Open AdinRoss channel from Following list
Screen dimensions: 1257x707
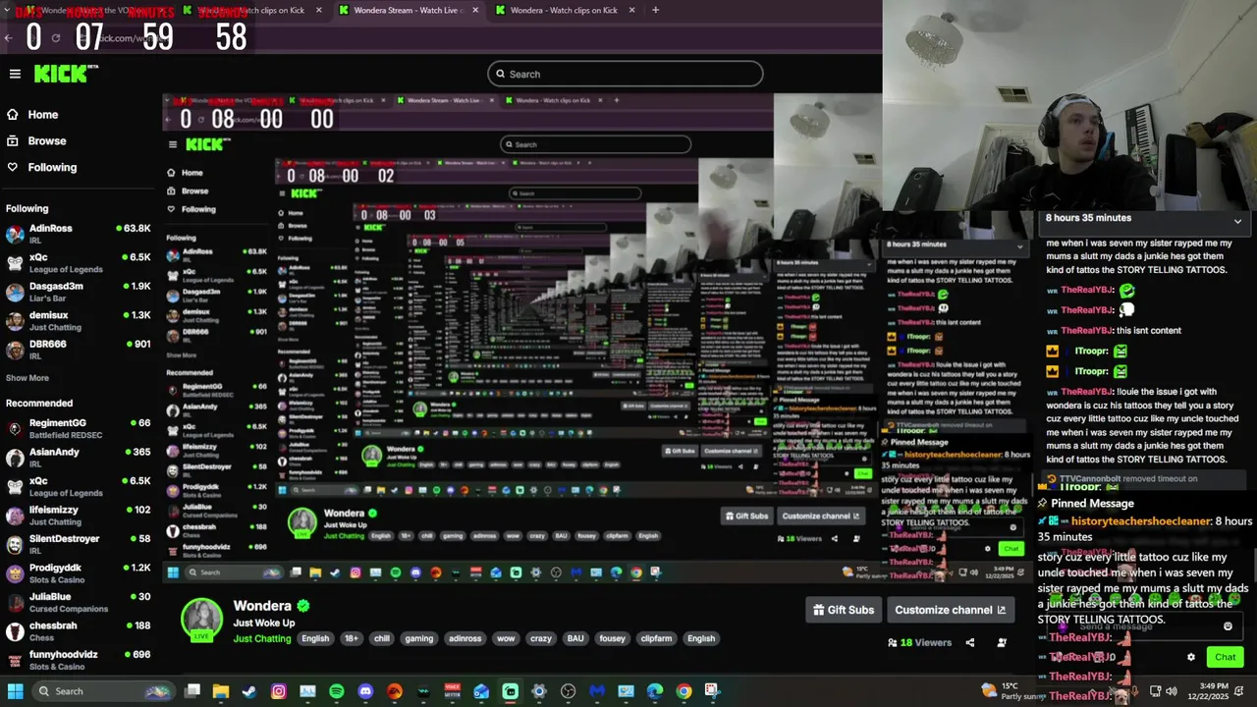click(x=78, y=234)
